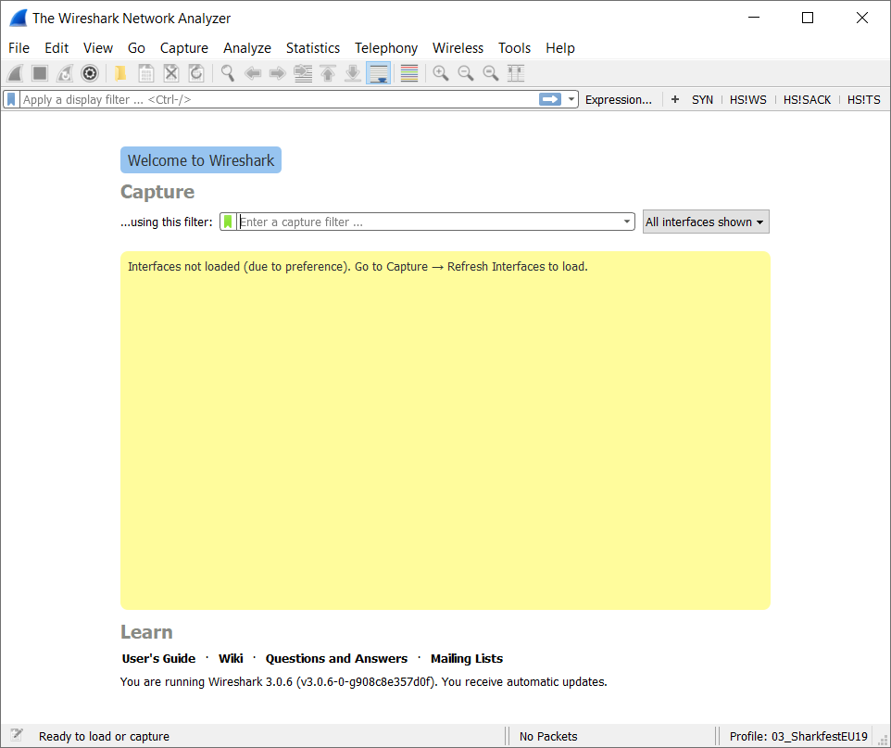Open the All interfaces shown dropdown
Viewport: 891px width, 748px height.
(x=706, y=222)
